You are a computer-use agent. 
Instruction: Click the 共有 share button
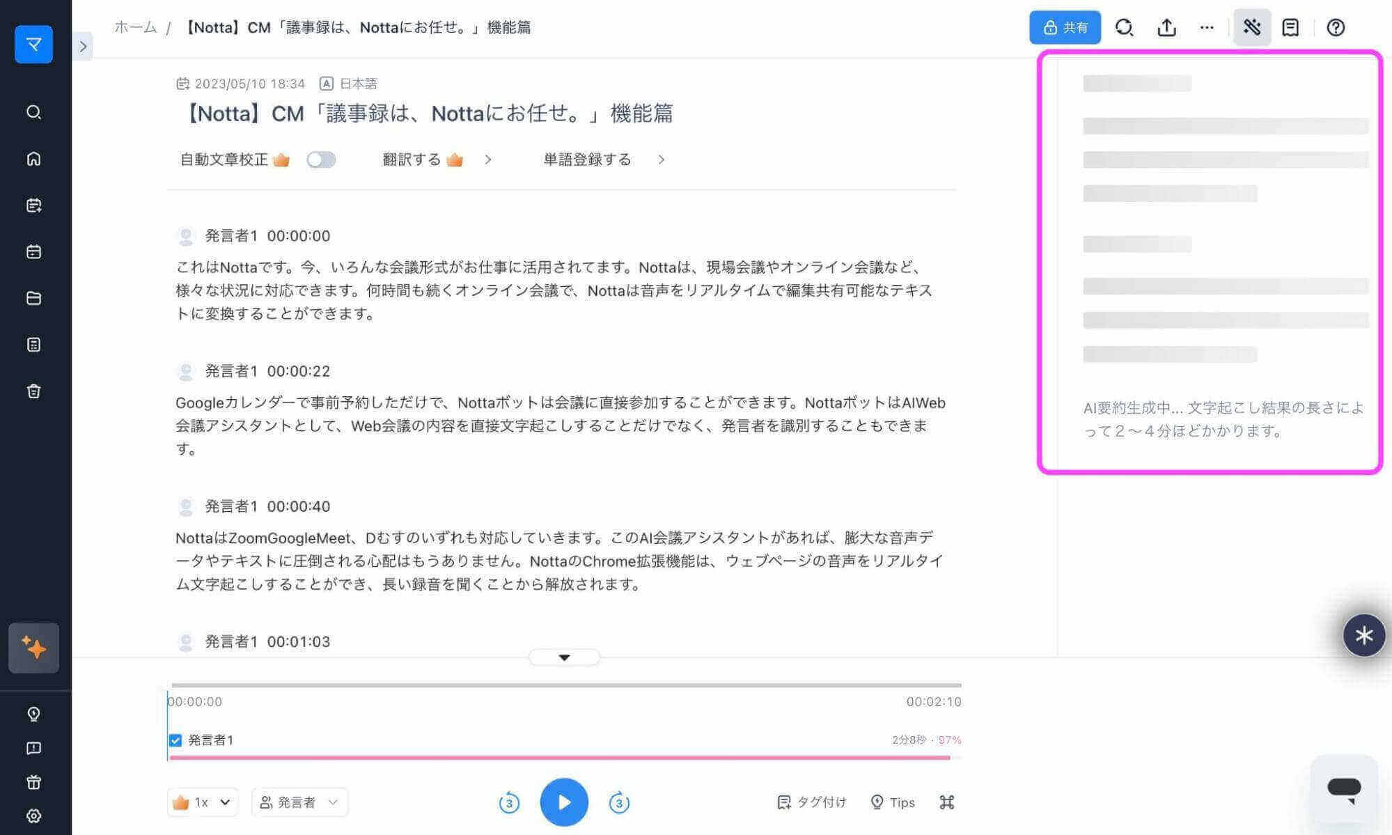point(1065,27)
